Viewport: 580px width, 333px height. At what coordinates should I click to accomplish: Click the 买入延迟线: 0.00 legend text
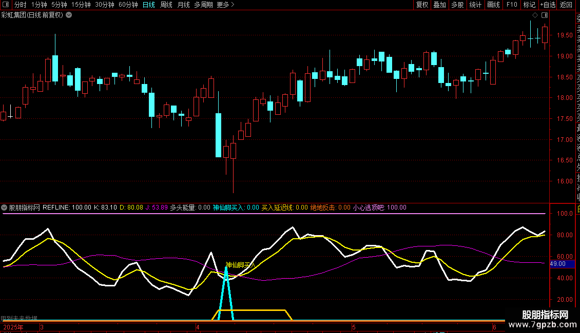point(285,207)
